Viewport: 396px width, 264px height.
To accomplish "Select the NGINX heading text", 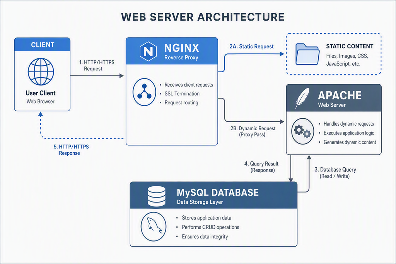I will pos(182,48).
